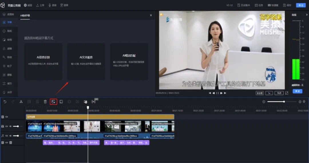This screenshot has height=163, width=309.
Task: Select the 字幕 captions sidebar tab
Action: 7,22
